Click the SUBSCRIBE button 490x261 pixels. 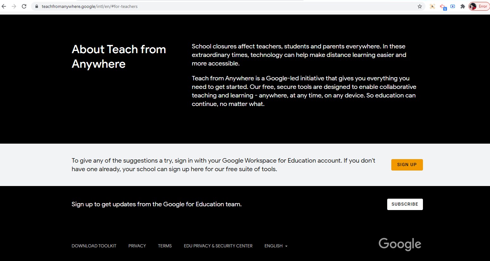[405, 204]
